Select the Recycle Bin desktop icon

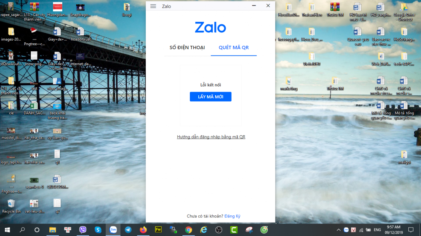click(x=11, y=205)
